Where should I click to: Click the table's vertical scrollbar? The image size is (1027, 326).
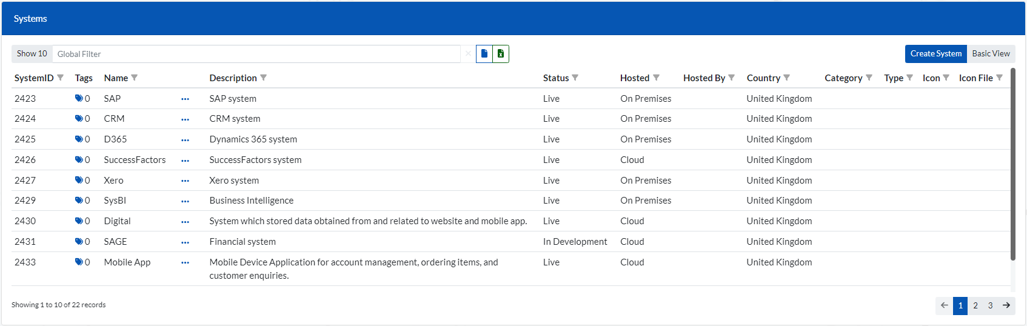pyautogui.click(x=1012, y=165)
